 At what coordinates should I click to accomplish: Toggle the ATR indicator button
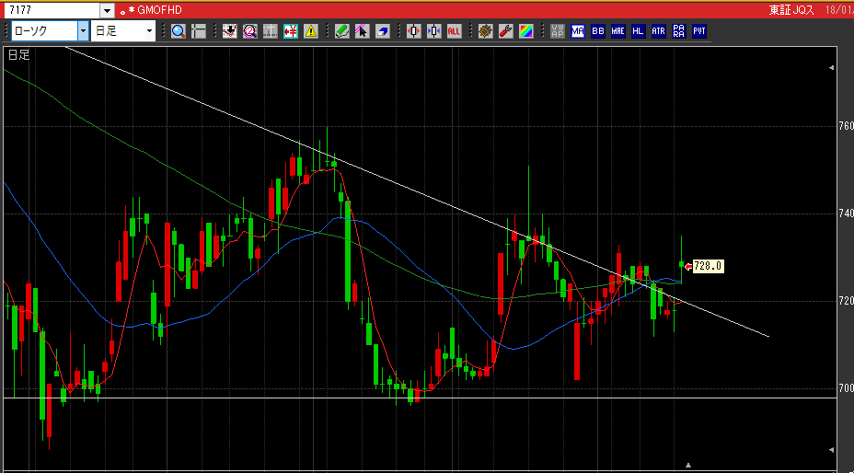[659, 31]
